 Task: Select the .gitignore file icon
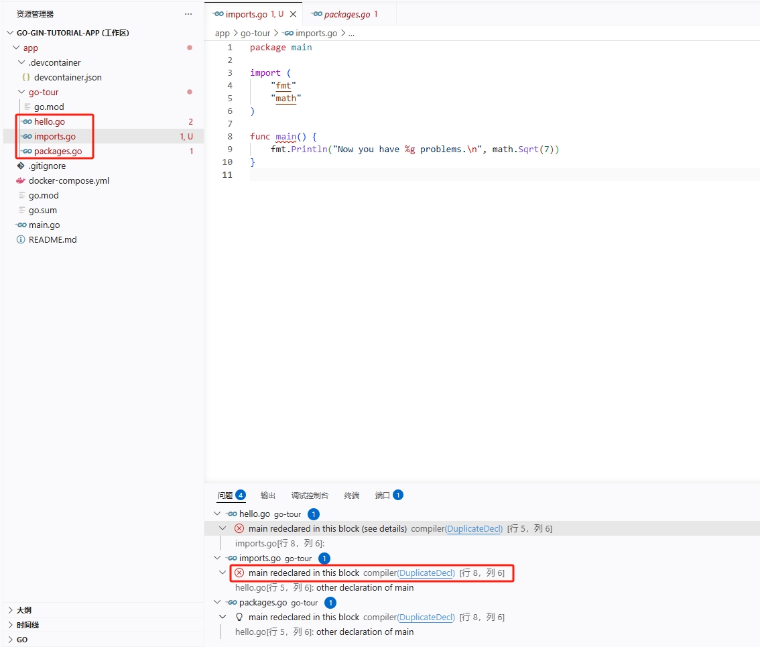click(x=21, y=166)
